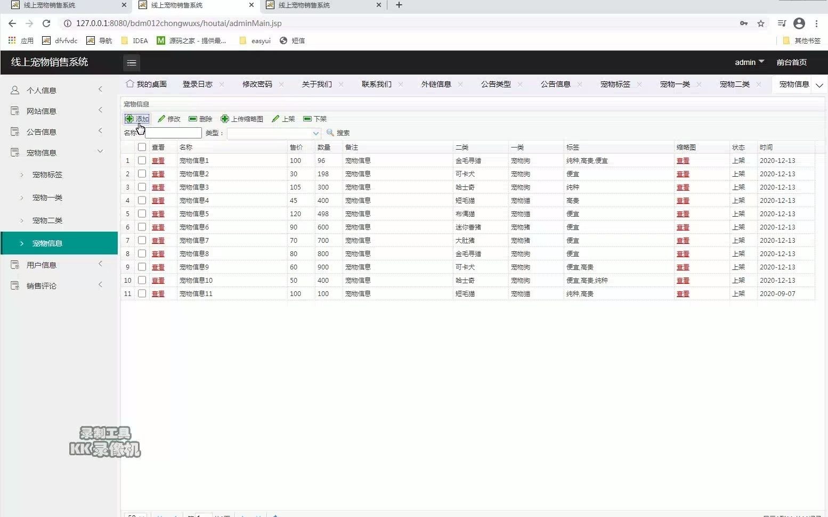The height and width of the screenshot is (517, 828).
Task: Close the 登录日志 tab with its x
Action: [222, 84]
